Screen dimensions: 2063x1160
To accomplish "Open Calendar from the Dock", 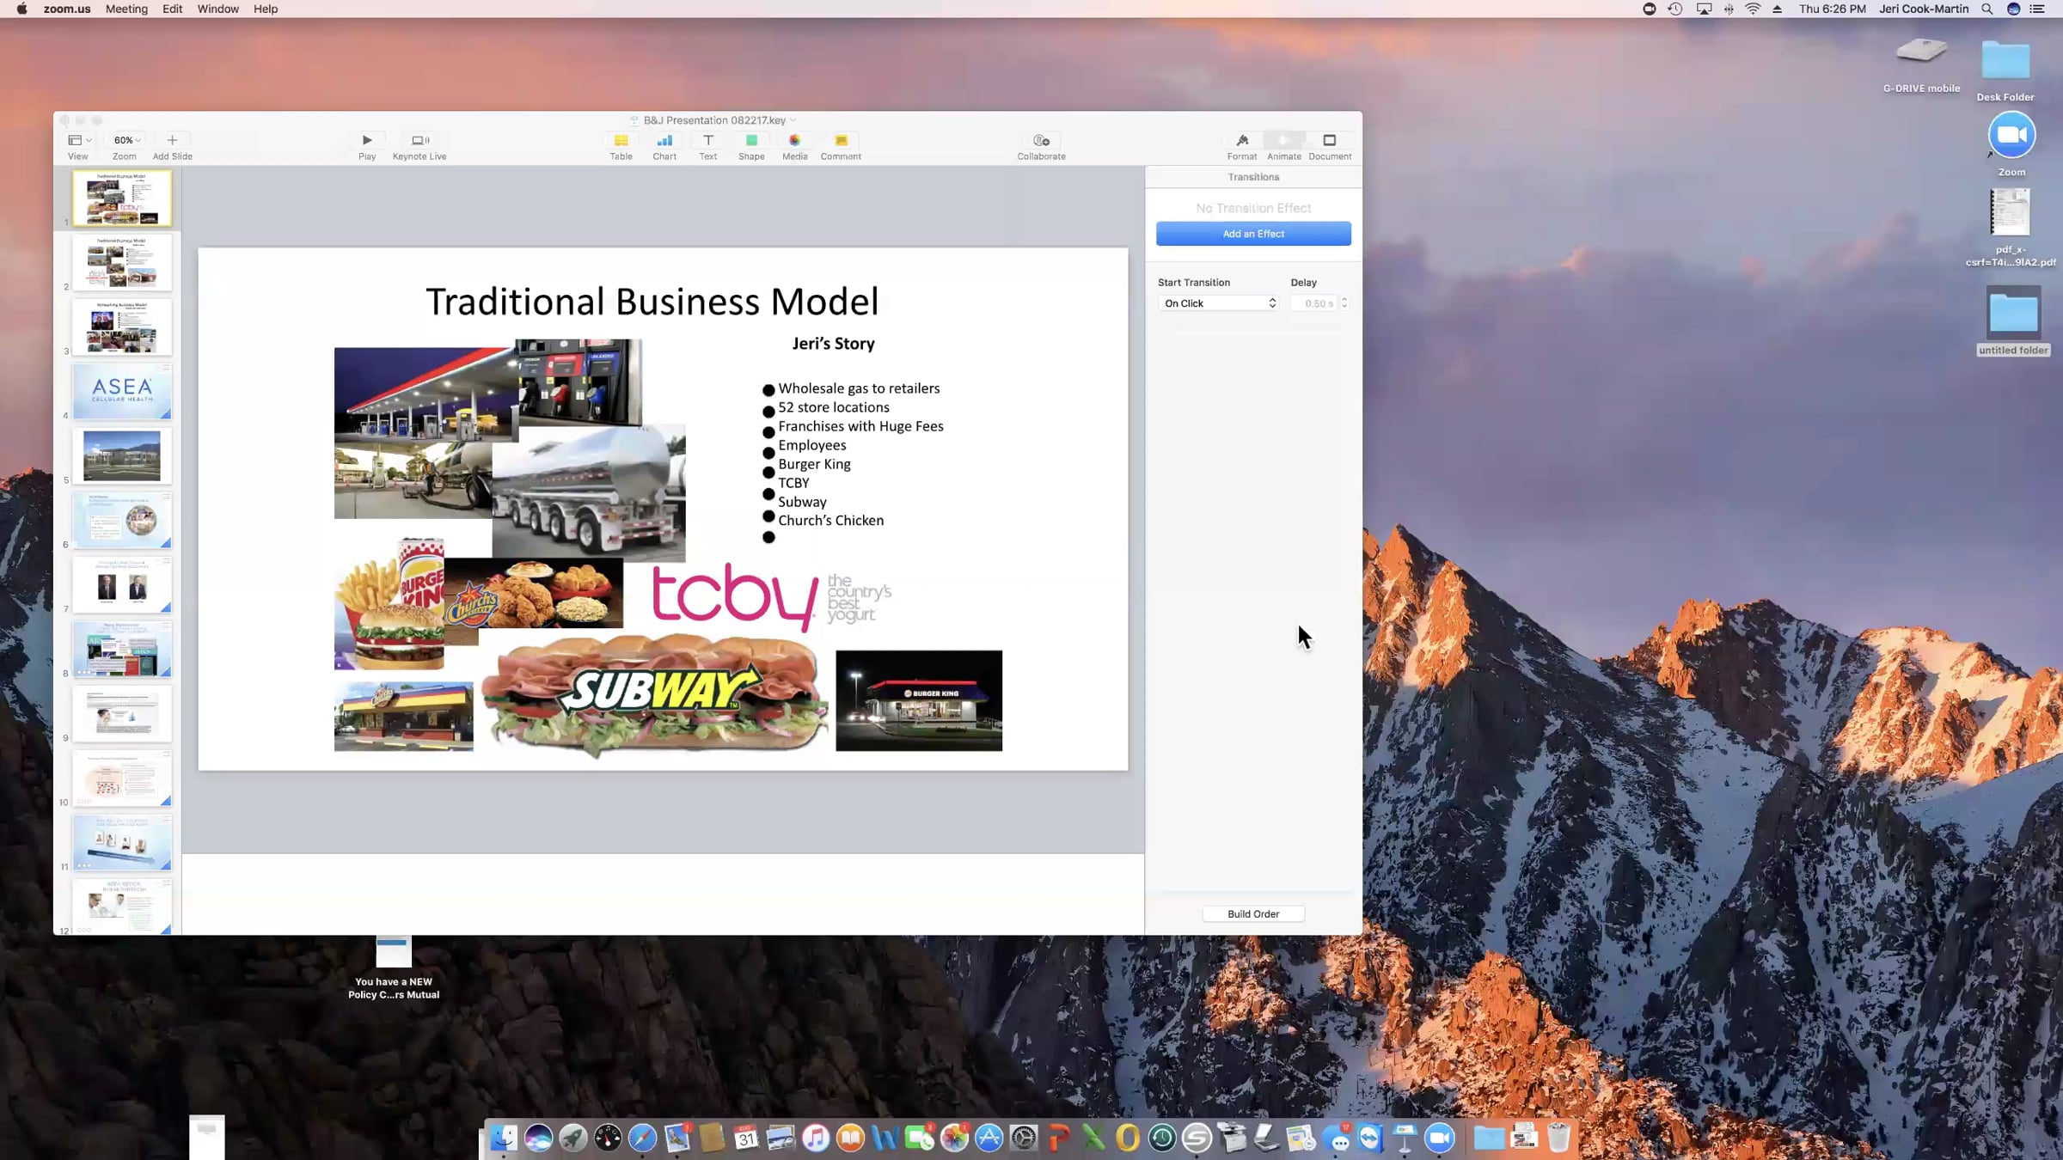I will click(746, 1139).
